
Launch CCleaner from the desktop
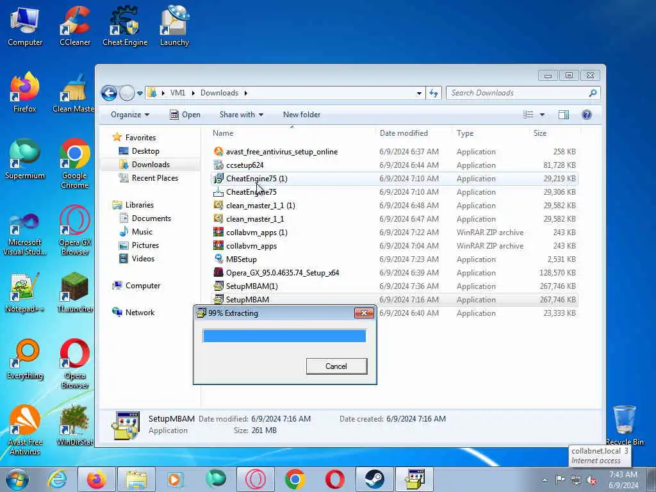(x=75, y=26)
